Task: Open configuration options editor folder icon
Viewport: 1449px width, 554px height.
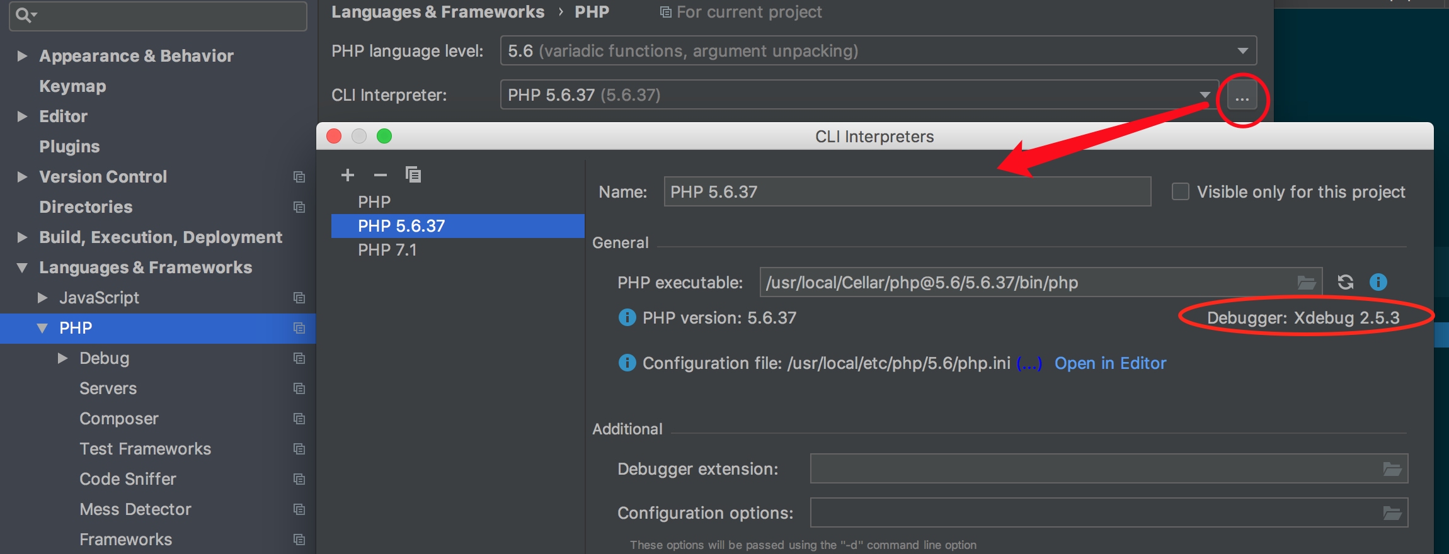Action: coord(1392,513)
